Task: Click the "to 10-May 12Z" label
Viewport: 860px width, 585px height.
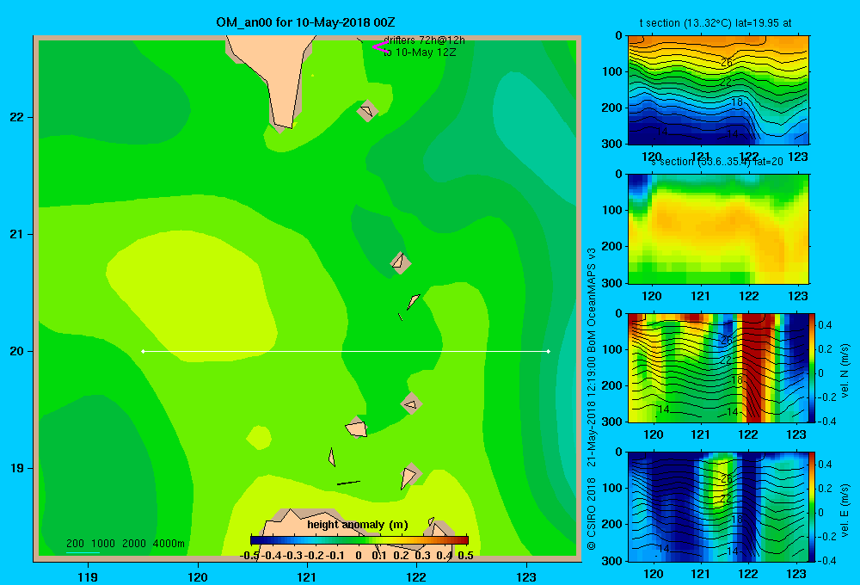Action: point(420,52)
